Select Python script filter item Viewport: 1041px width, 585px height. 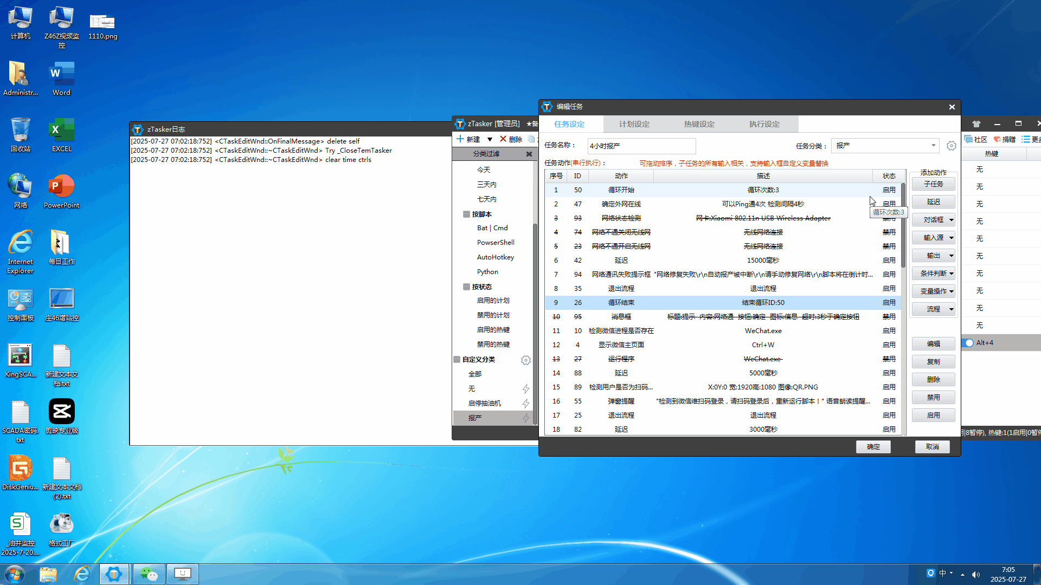coord(487,272)
